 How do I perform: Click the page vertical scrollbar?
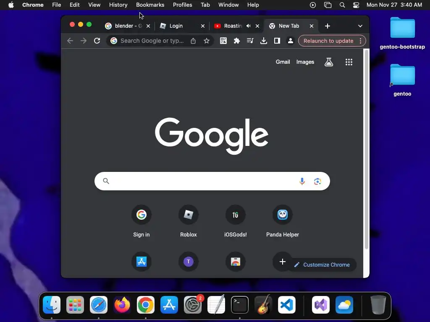tap(366, 149)
